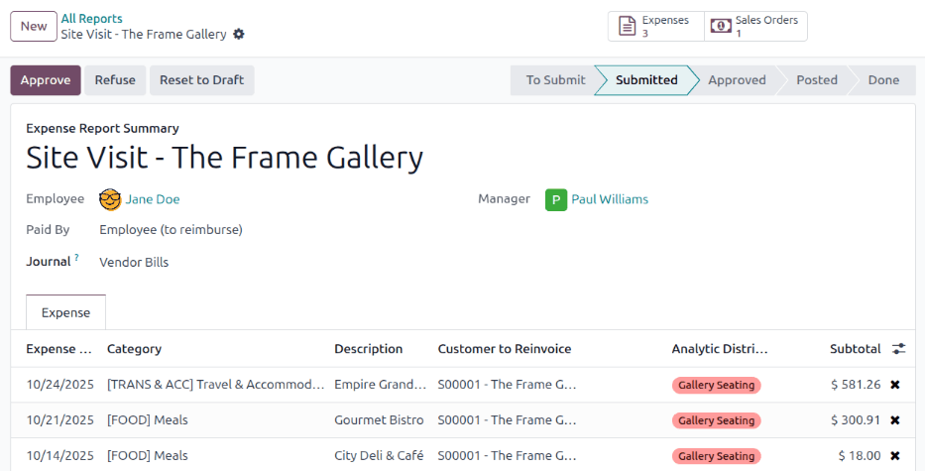The image size is (925, 471).
Task: Remove the City Deli & Café expense line
Action: (894, 456)
